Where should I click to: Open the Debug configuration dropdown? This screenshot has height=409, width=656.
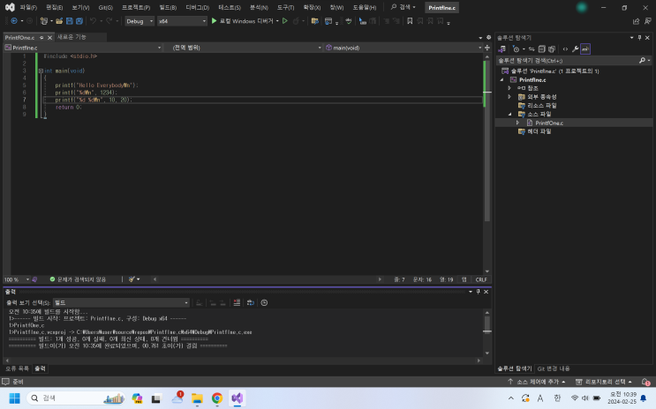tap(139, 20)
